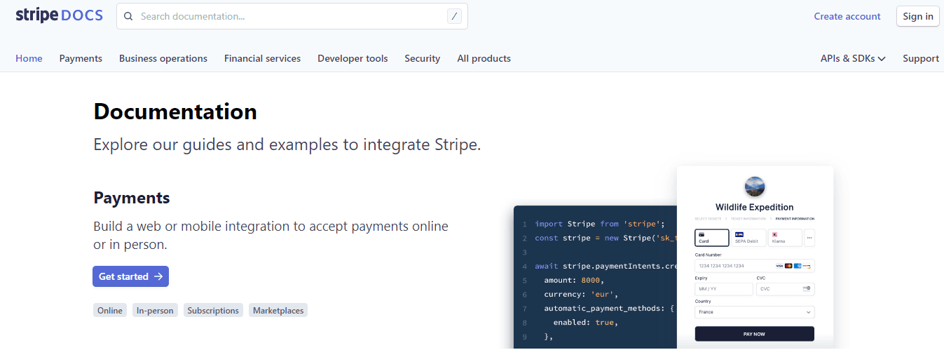This screenshot has height=357, width=944.
Task: Click the Online tag
Action: (110, 310)
